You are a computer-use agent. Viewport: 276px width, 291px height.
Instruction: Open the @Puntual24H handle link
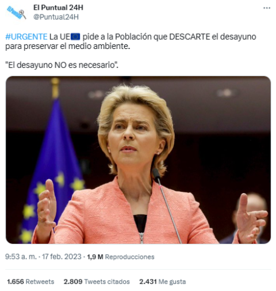[x=56, y=17]
